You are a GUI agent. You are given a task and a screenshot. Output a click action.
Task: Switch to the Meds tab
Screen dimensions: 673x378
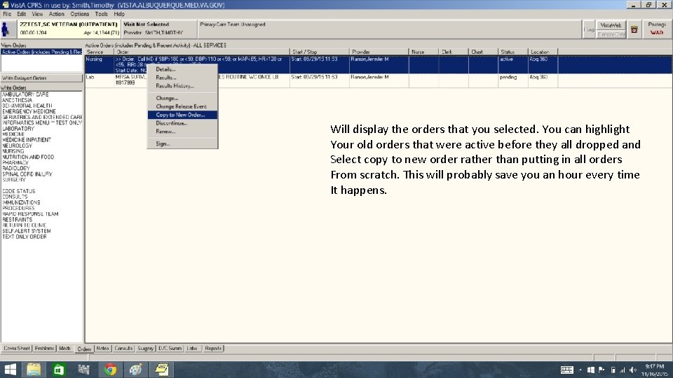pyautogui.click(x=64, y=349)
